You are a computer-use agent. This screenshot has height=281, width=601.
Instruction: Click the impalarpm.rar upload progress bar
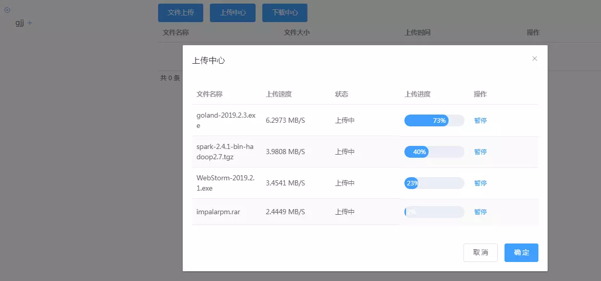pyautogui.click(x=434, y=212)
